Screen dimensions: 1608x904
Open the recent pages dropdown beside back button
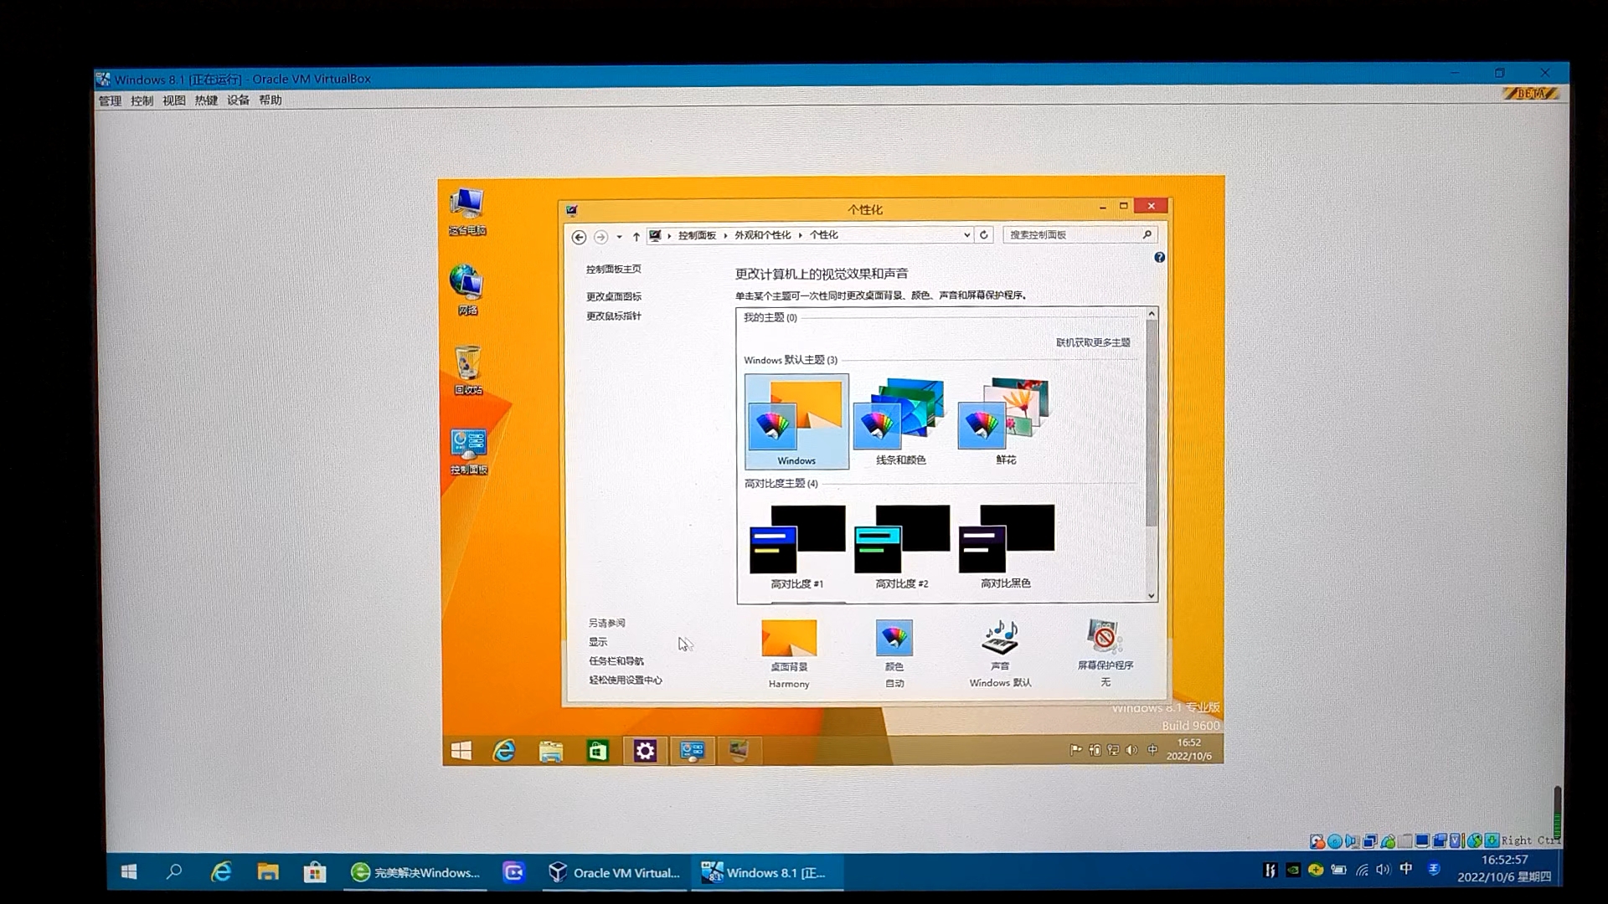tap(620, 236)
